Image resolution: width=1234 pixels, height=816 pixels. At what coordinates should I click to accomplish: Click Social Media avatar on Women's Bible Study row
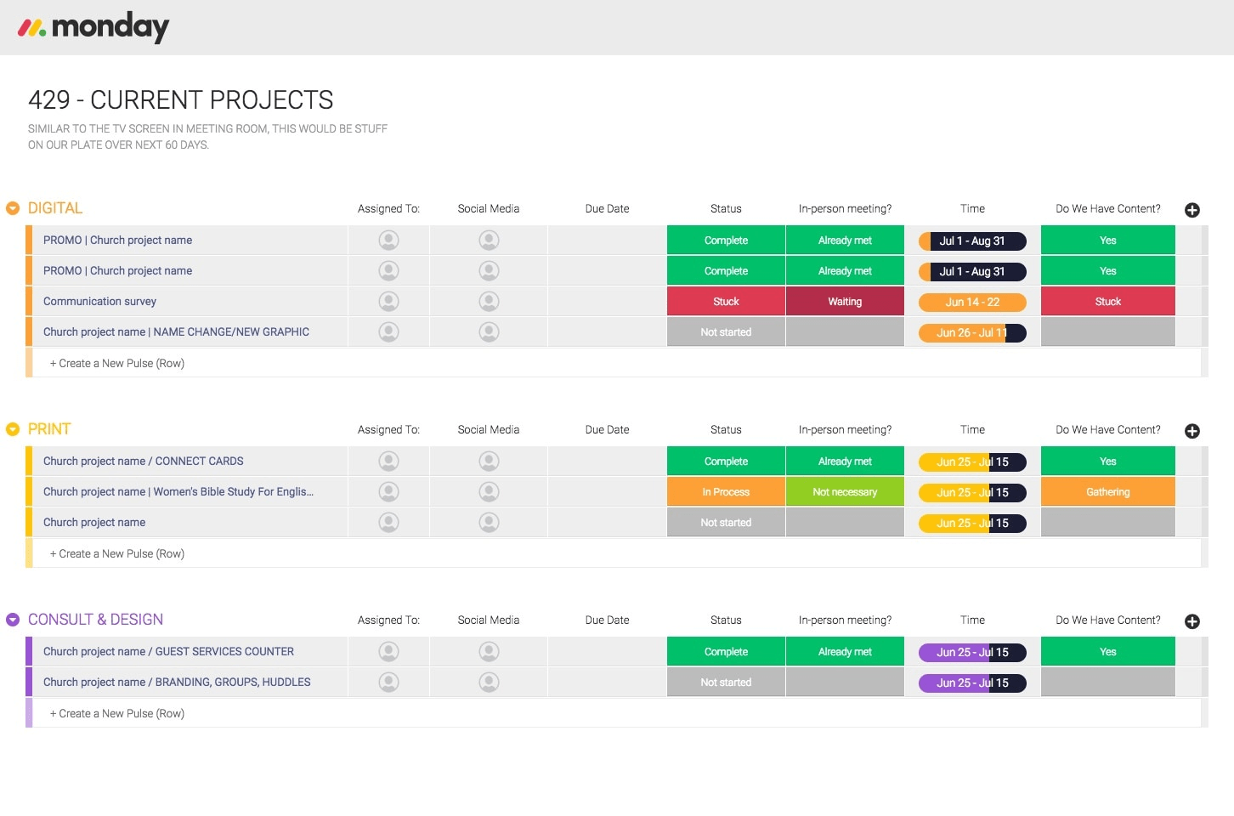pyautogui.click(x=489, y=491)
